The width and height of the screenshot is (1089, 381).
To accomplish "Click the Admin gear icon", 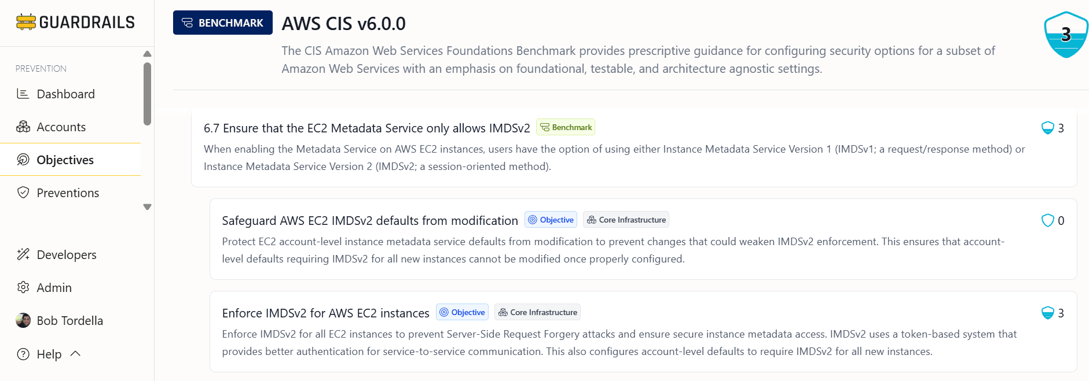I will (23, 287).
